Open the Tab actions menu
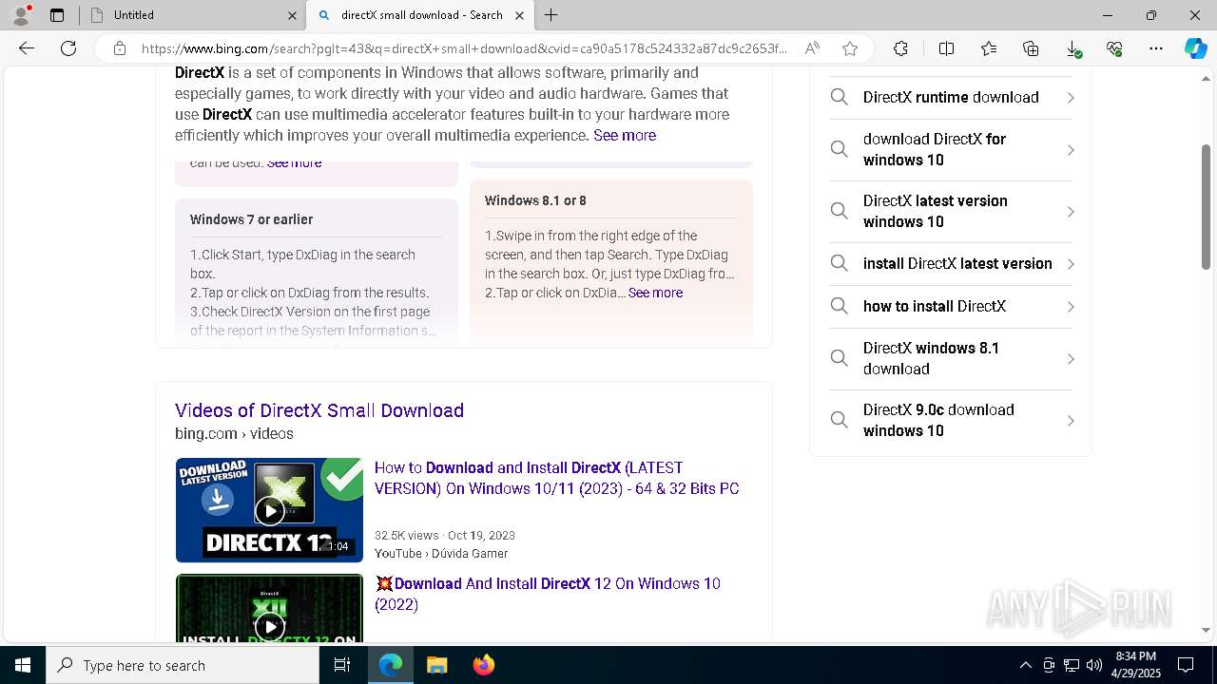 57,15
